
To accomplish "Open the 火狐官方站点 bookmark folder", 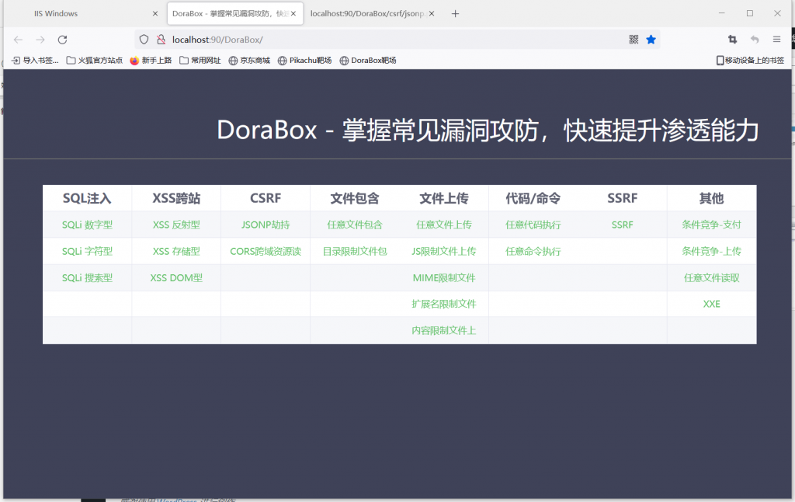I will (x=94, y=61).
